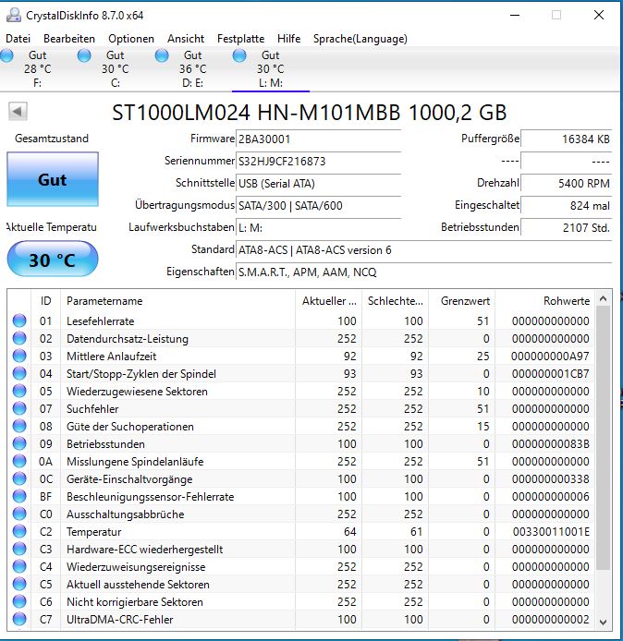Click status orb for Hardware-ECC wiederhergestellt
623x641 pixels.
tap(19, 550)
